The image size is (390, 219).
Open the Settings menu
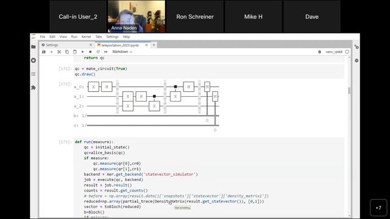pyautogui.click(x=112, y=36)
